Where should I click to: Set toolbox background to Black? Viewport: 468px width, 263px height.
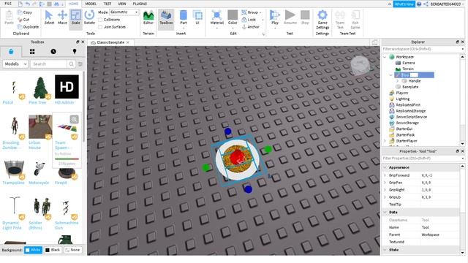53,250
